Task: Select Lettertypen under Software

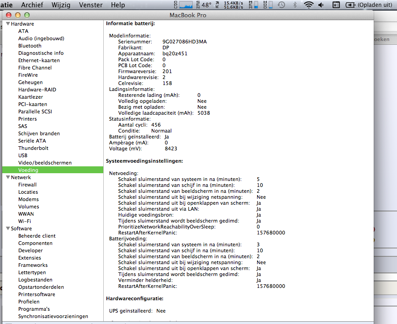Action: click(x=32, y=272)
